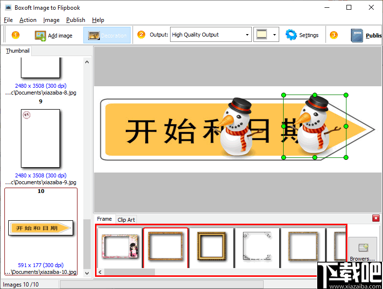Close the decoration panel with red X

pyautogui.click(x=376, y=218)
